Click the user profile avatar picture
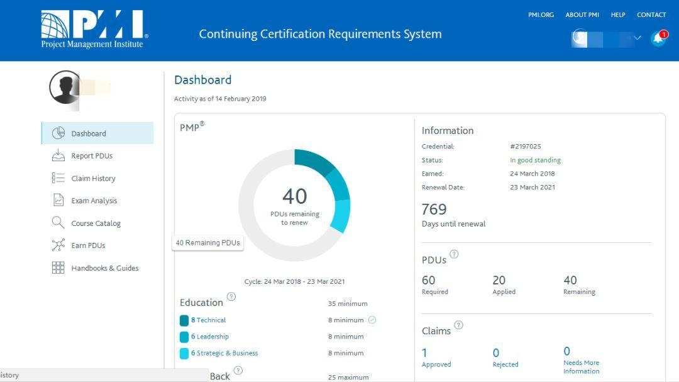The image size is (679, 382). pos(65,87)
